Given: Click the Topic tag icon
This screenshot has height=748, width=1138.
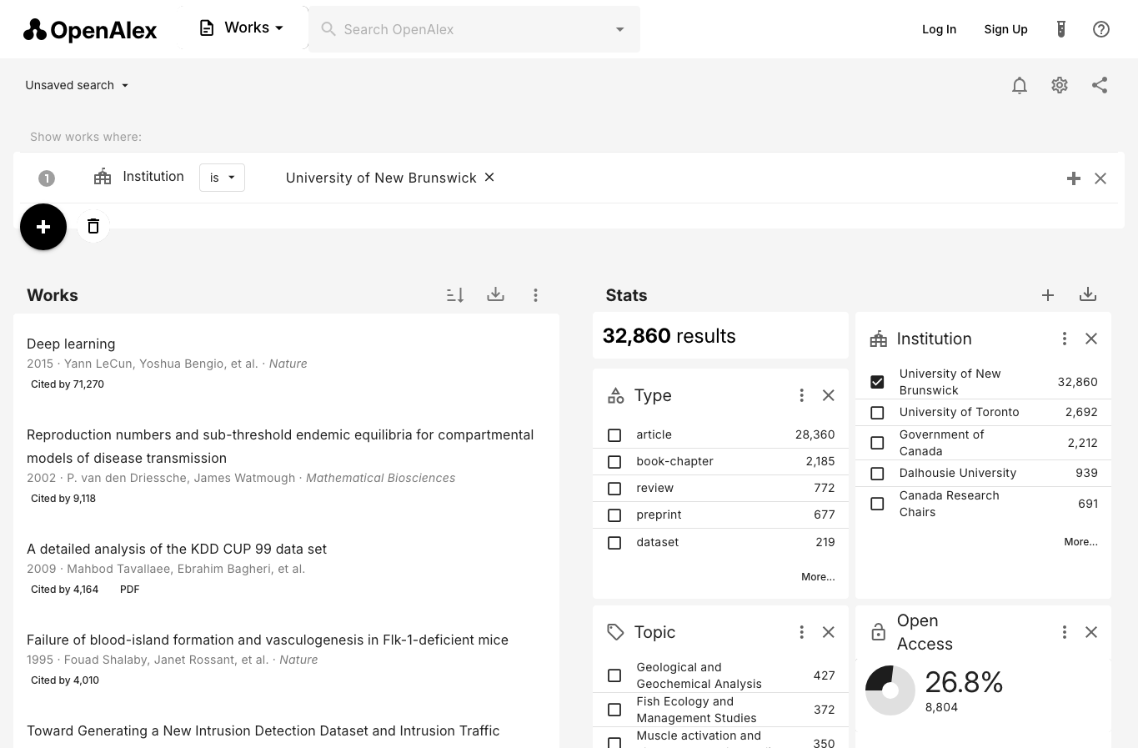Looking at the screenshot, I should click(x=615, y=632).
